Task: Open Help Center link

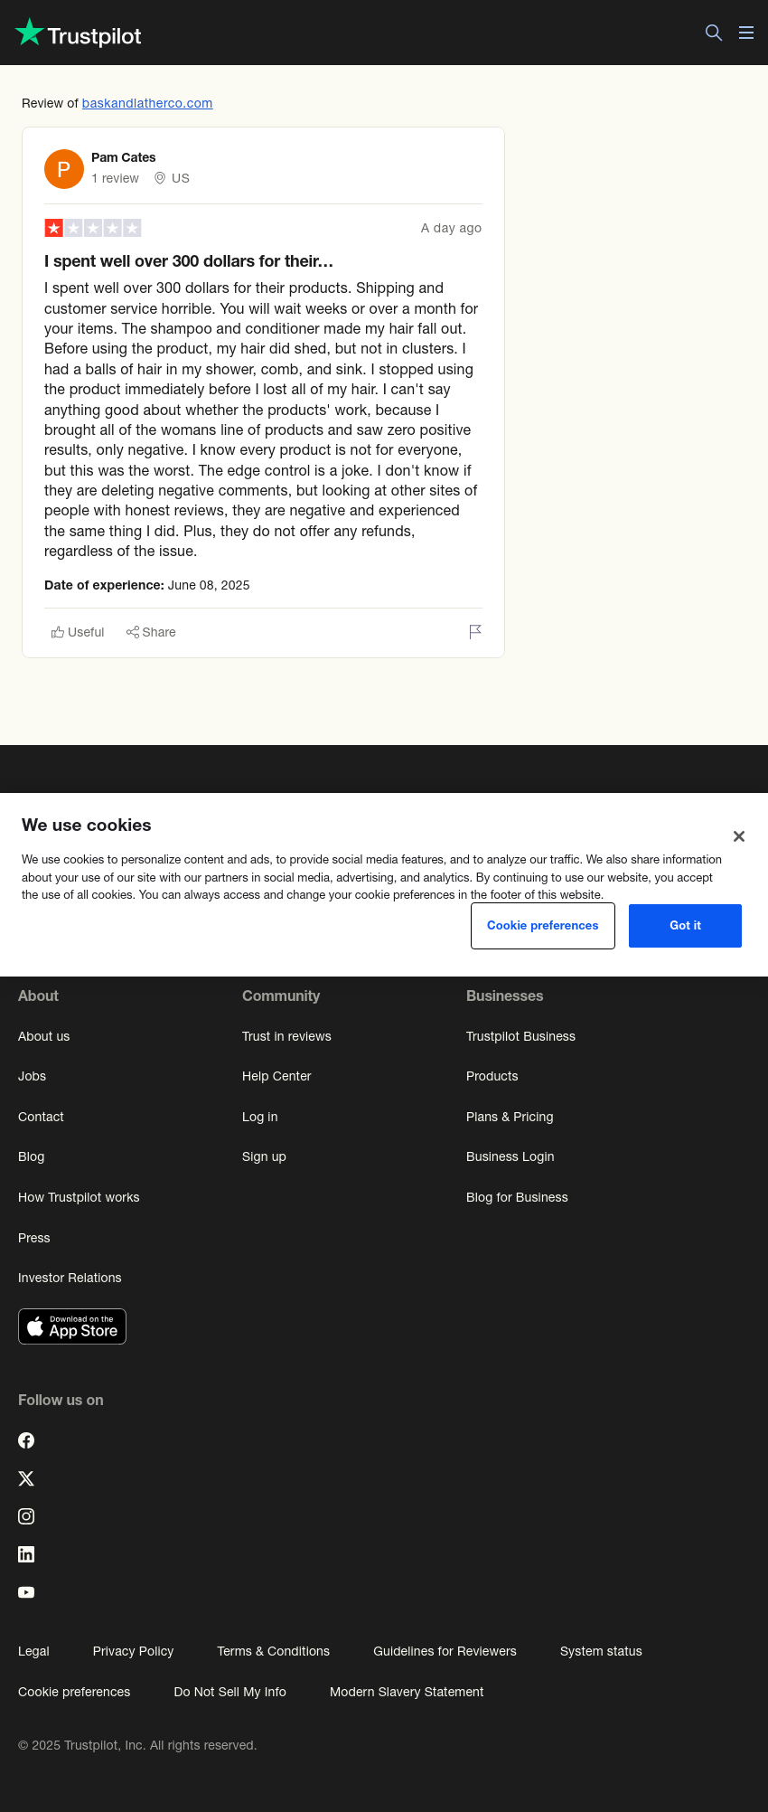Action: point(276,1076)
